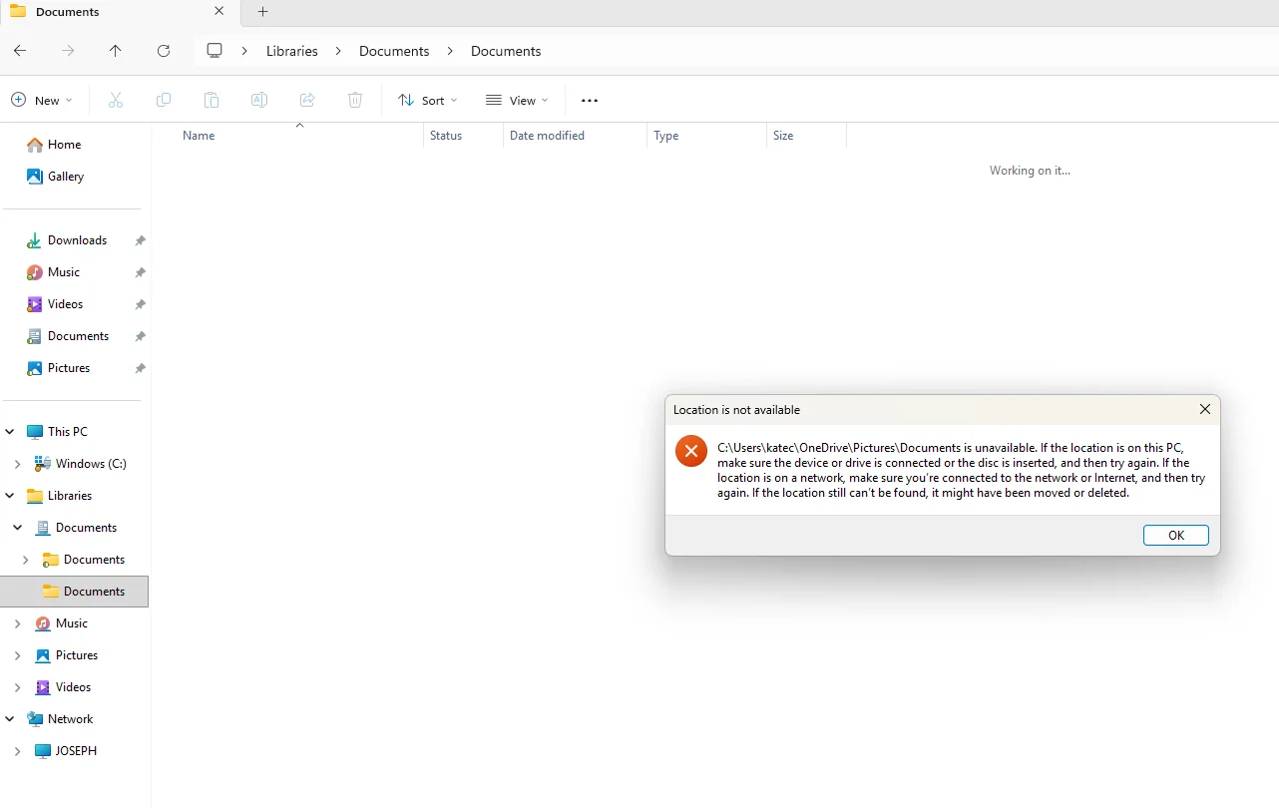Select the Music library
This screenshot has height=808, width=1279.
[x=72, y=623]
